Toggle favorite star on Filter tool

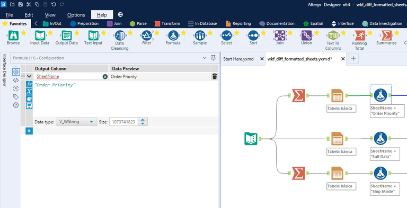pyautogui.click(x=157, y=33)
